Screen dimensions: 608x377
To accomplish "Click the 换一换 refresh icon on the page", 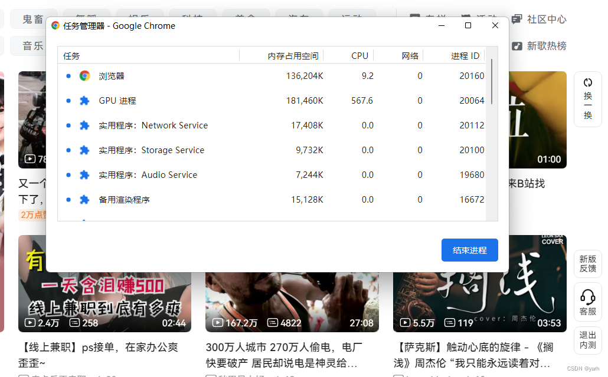I will pyautogui.click(x=588, y=82).
